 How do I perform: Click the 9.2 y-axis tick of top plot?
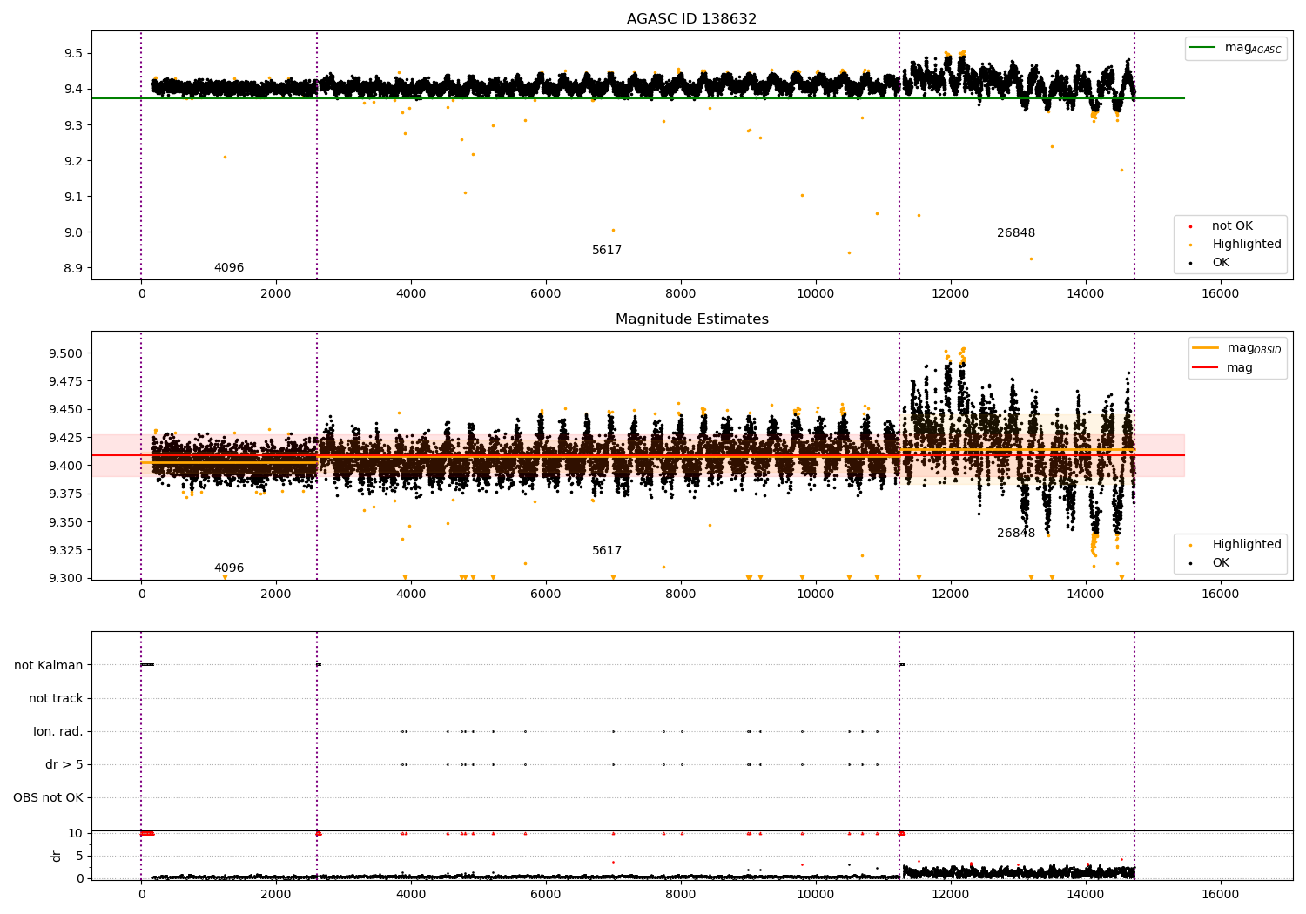pos(73,161)
